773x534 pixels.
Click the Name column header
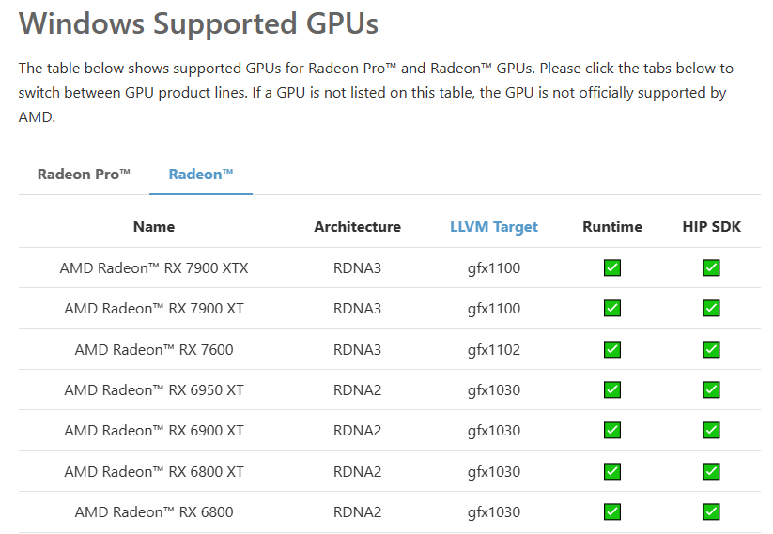(x=154, y=227)
